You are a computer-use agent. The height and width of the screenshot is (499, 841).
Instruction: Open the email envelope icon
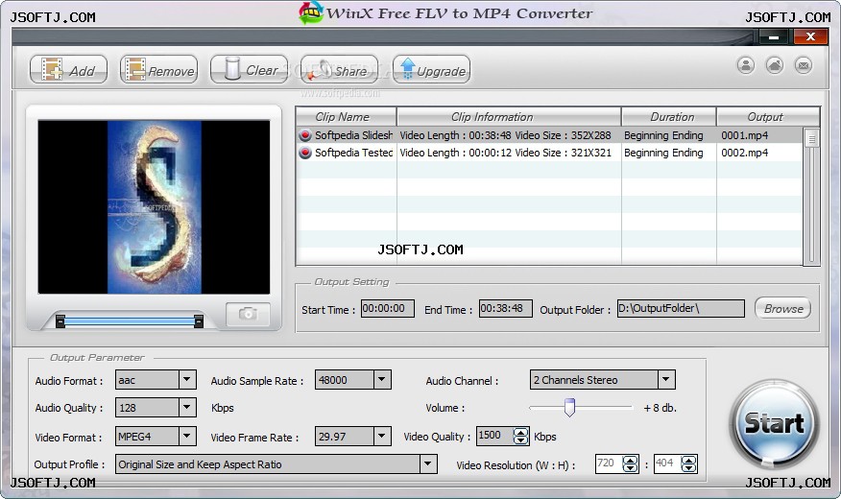point(804,65)
